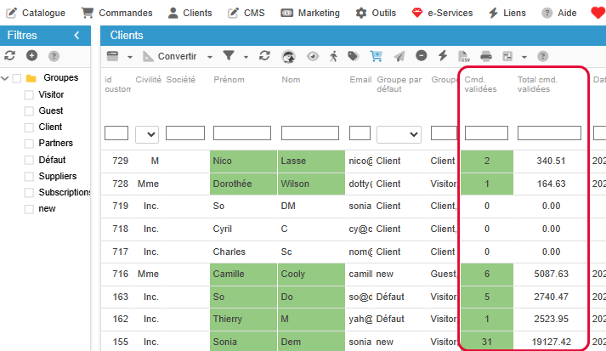Viewport: 606px width, 351px height.
Task: Click the eye view icon in toolbar
Action: tap(313, 56)
